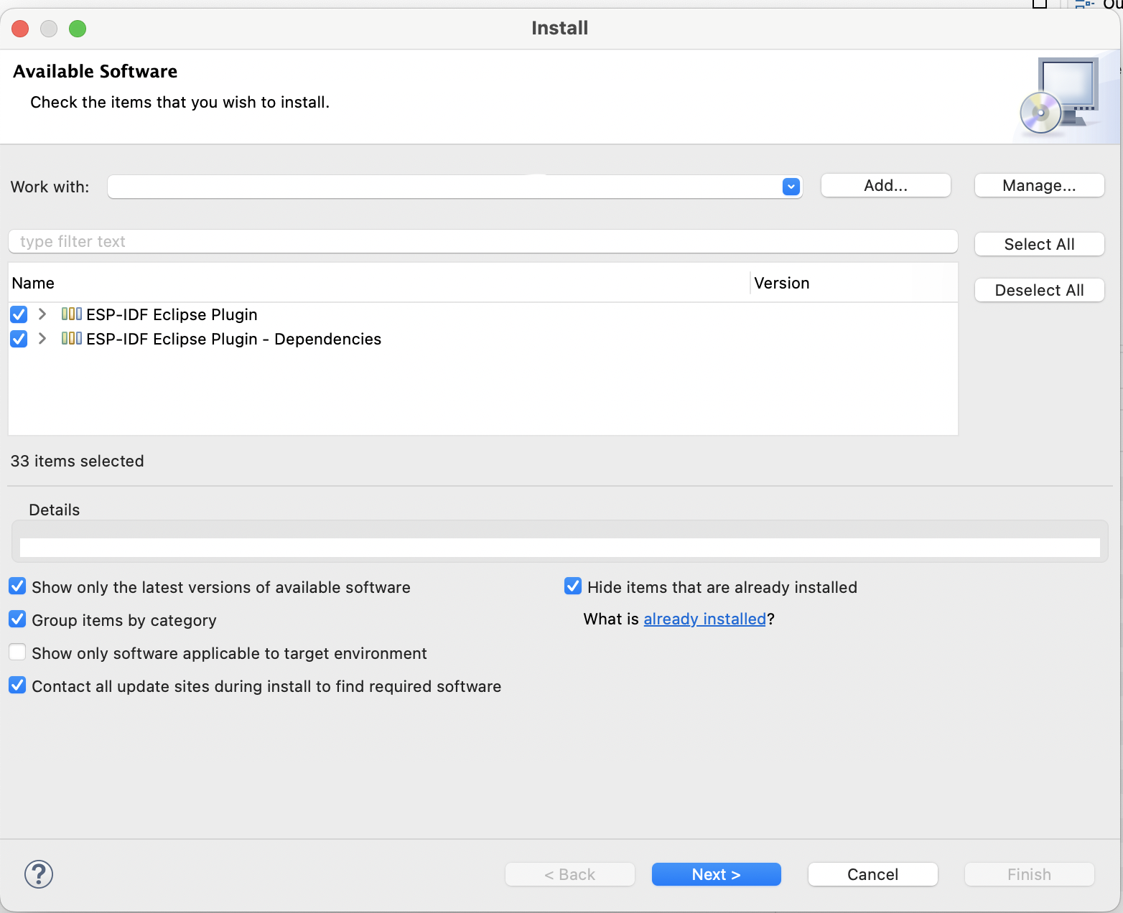
Task: Click the Dependencies category icon
Action: (72, 339)
